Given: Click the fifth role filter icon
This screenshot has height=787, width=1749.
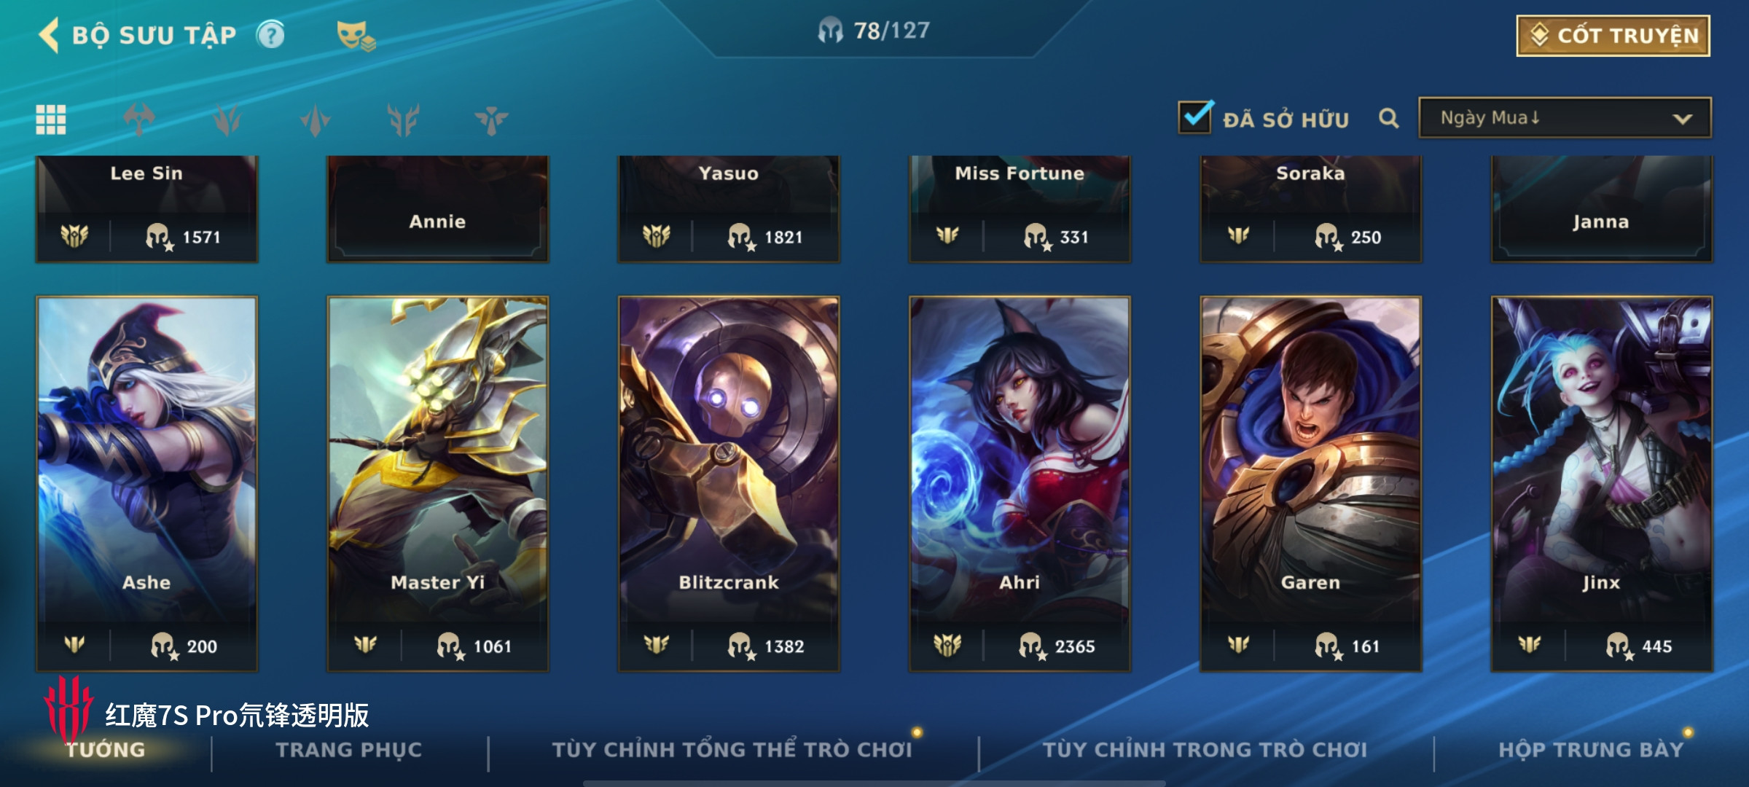Looking at the screenshot, I should coord(491,120).
